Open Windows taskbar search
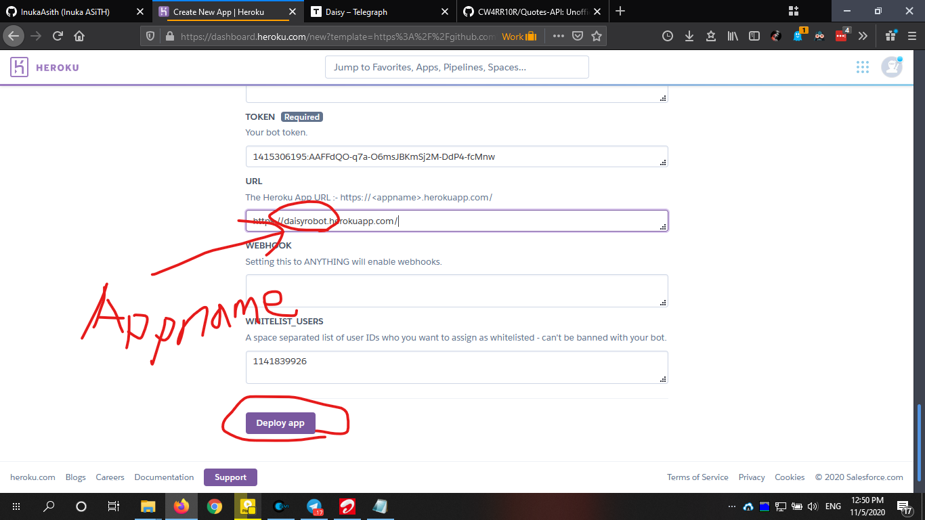 (49, 506)
